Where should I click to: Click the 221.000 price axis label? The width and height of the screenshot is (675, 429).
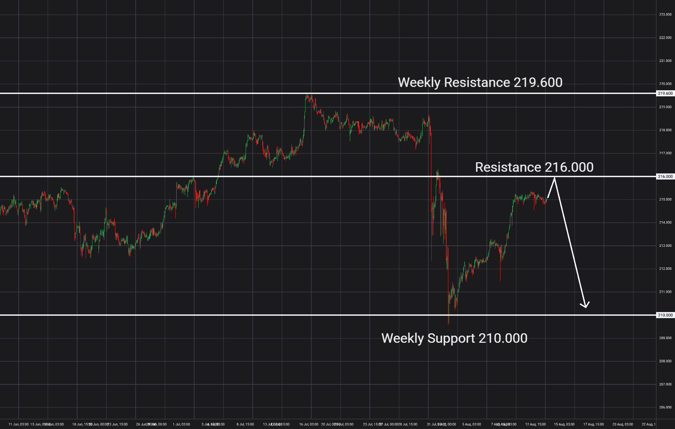click(665, 61)
